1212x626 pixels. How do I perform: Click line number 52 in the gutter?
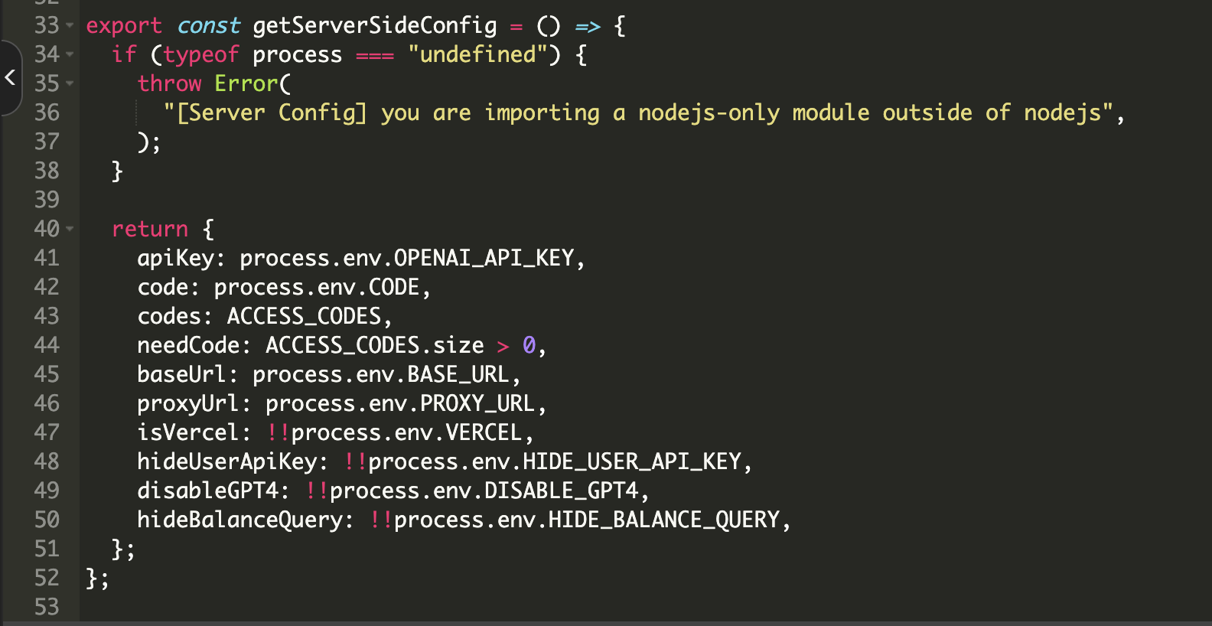click(x=47, y=579)
